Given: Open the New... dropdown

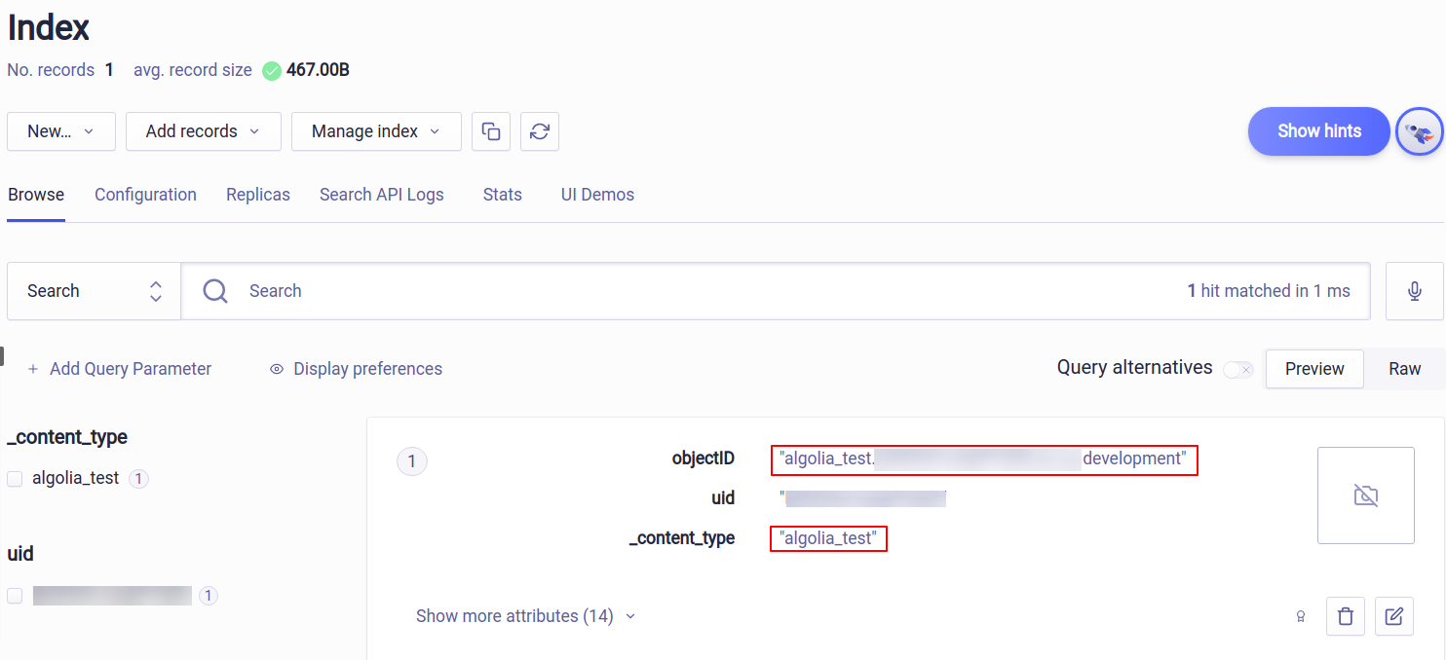Looking at the screenshot, I should pyautogui.click(x=61, y=131).
